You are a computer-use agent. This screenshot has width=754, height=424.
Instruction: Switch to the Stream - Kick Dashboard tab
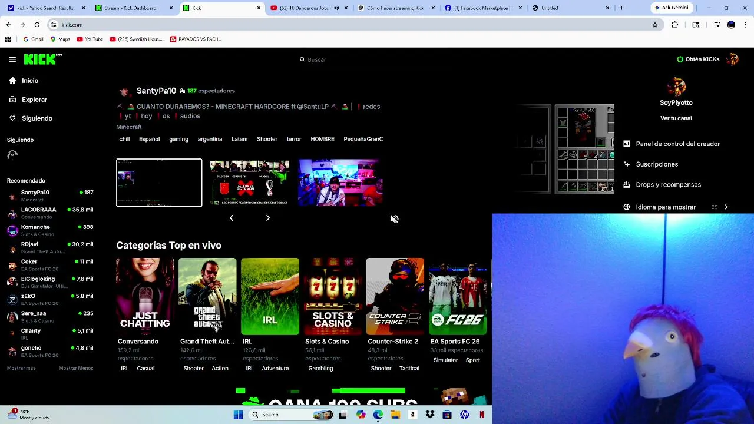click(133, 8)
